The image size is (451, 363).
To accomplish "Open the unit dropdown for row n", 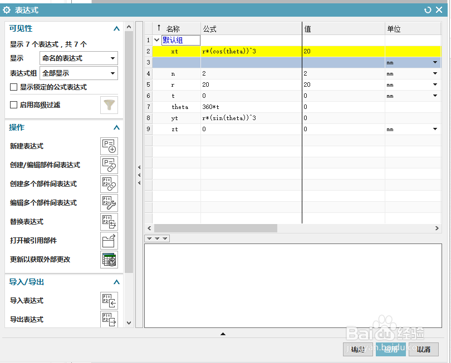I will point(435,73).
